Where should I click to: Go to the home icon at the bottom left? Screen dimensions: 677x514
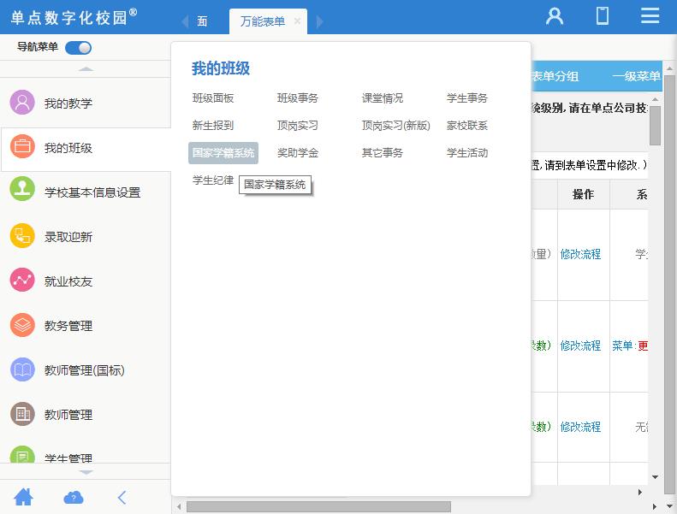pyautogui.click(x=23, y=497)
